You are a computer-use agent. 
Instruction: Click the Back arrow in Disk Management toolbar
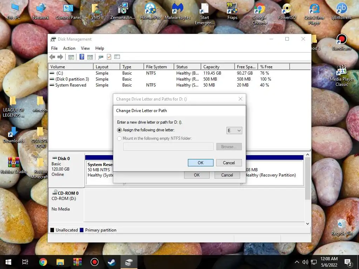52,57
